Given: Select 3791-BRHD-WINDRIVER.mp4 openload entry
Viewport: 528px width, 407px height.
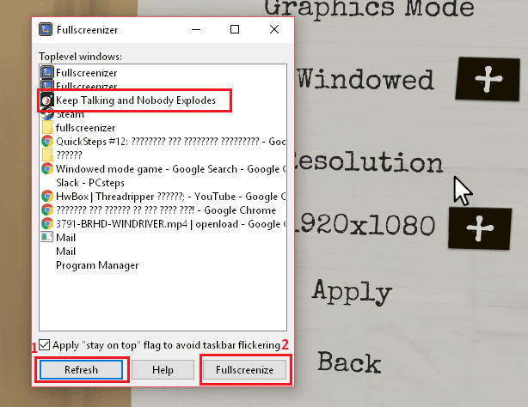Looking at the screenshot, I should pos(163,224).
